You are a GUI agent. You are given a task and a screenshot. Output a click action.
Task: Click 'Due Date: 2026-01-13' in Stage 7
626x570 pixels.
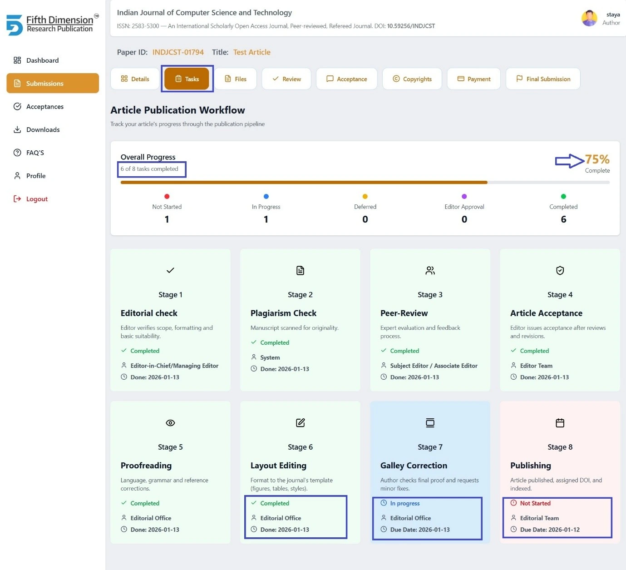(420, 530)
